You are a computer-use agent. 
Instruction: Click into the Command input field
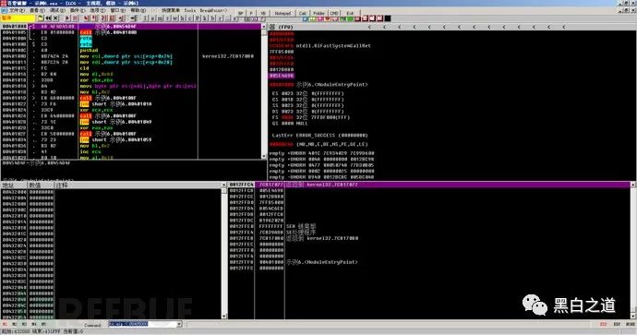coord(142,324)
